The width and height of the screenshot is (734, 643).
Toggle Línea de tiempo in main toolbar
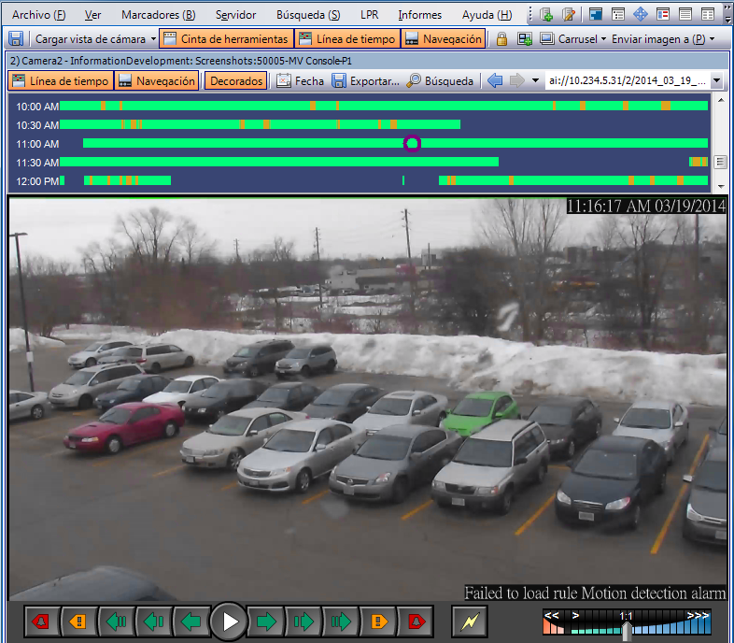pos(347,39)
